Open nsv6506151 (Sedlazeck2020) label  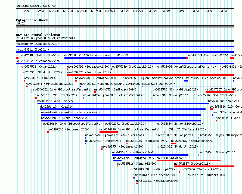pos(56,95)
